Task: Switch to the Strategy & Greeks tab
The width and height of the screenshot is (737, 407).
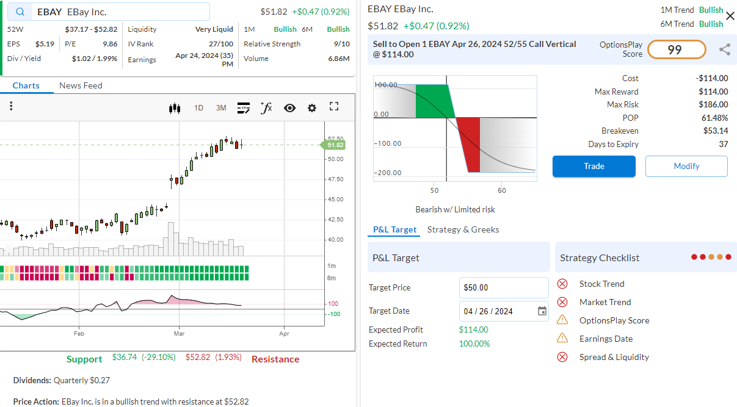Action: coord(463,229)
